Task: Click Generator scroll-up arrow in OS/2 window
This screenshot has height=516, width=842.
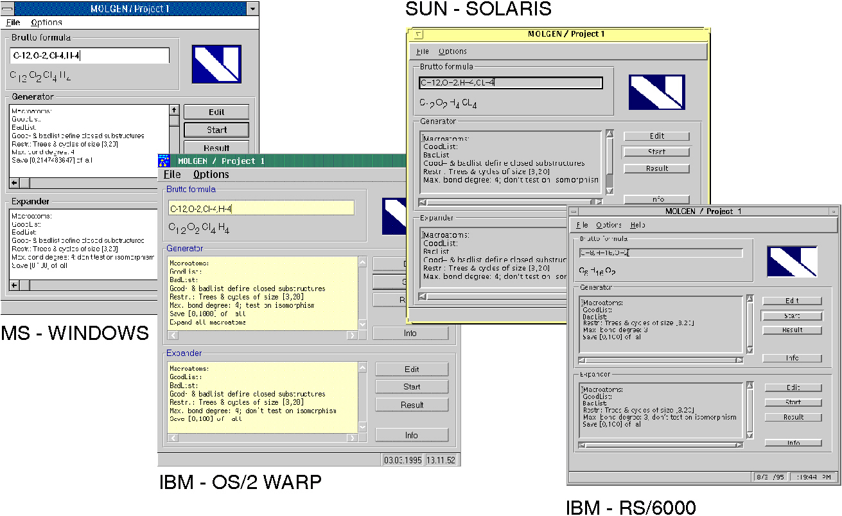Action: (x=362, y=263)
